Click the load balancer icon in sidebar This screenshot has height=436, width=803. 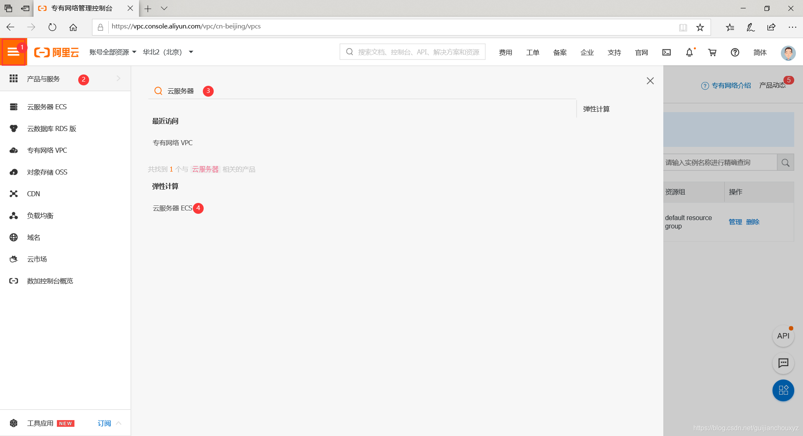pyautogui.click(x=14, y=215)
